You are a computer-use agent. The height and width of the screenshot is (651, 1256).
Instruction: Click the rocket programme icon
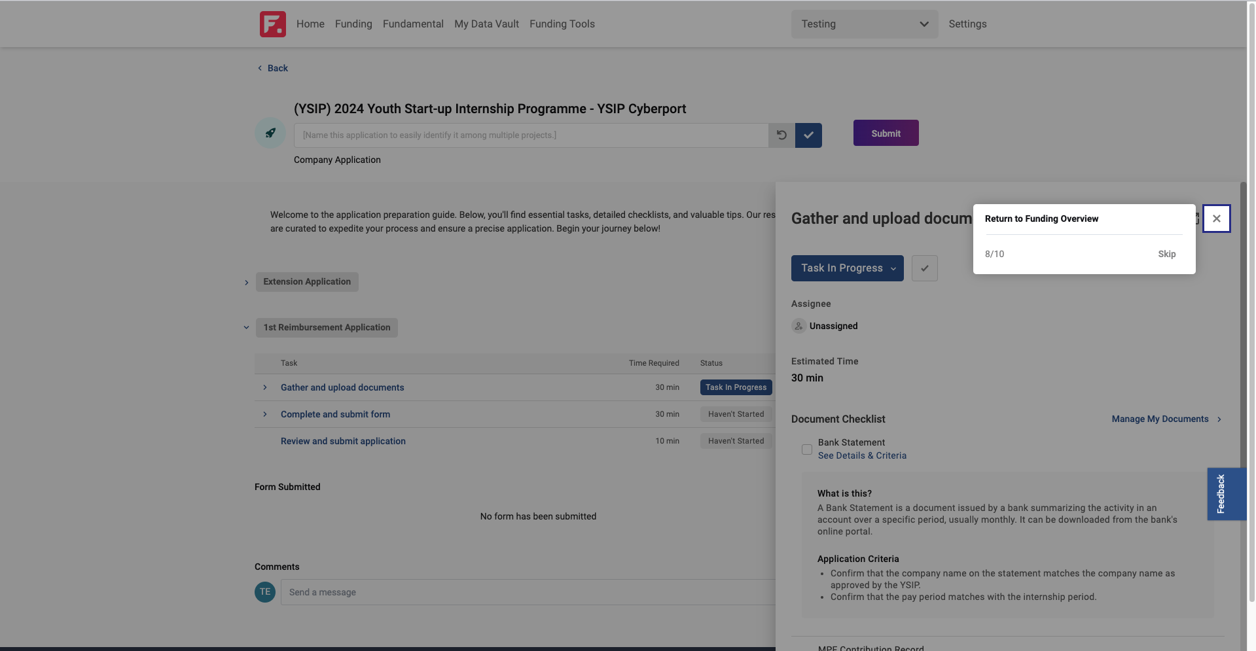[270, 133]
